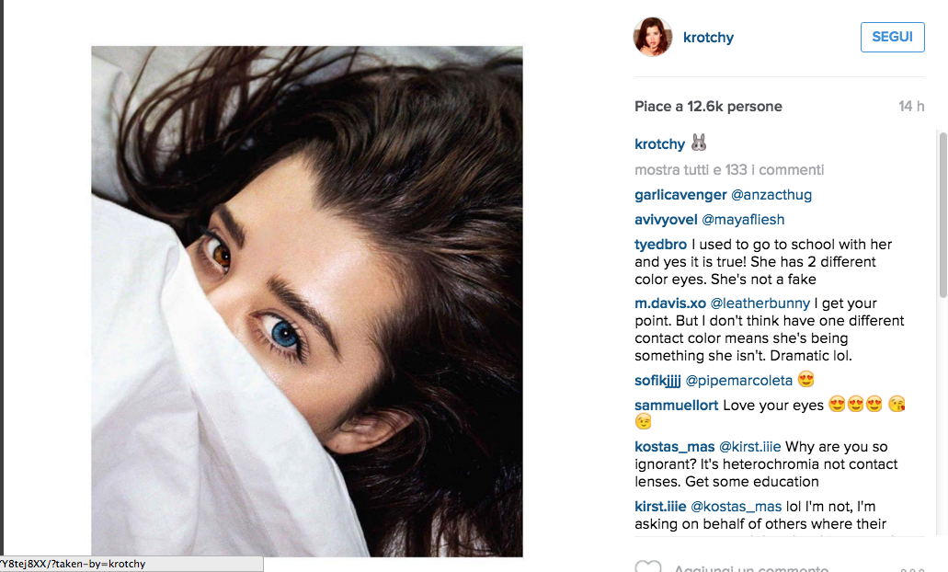Expand 'mostra tutti e 133 i commenti'

(729, 170)
